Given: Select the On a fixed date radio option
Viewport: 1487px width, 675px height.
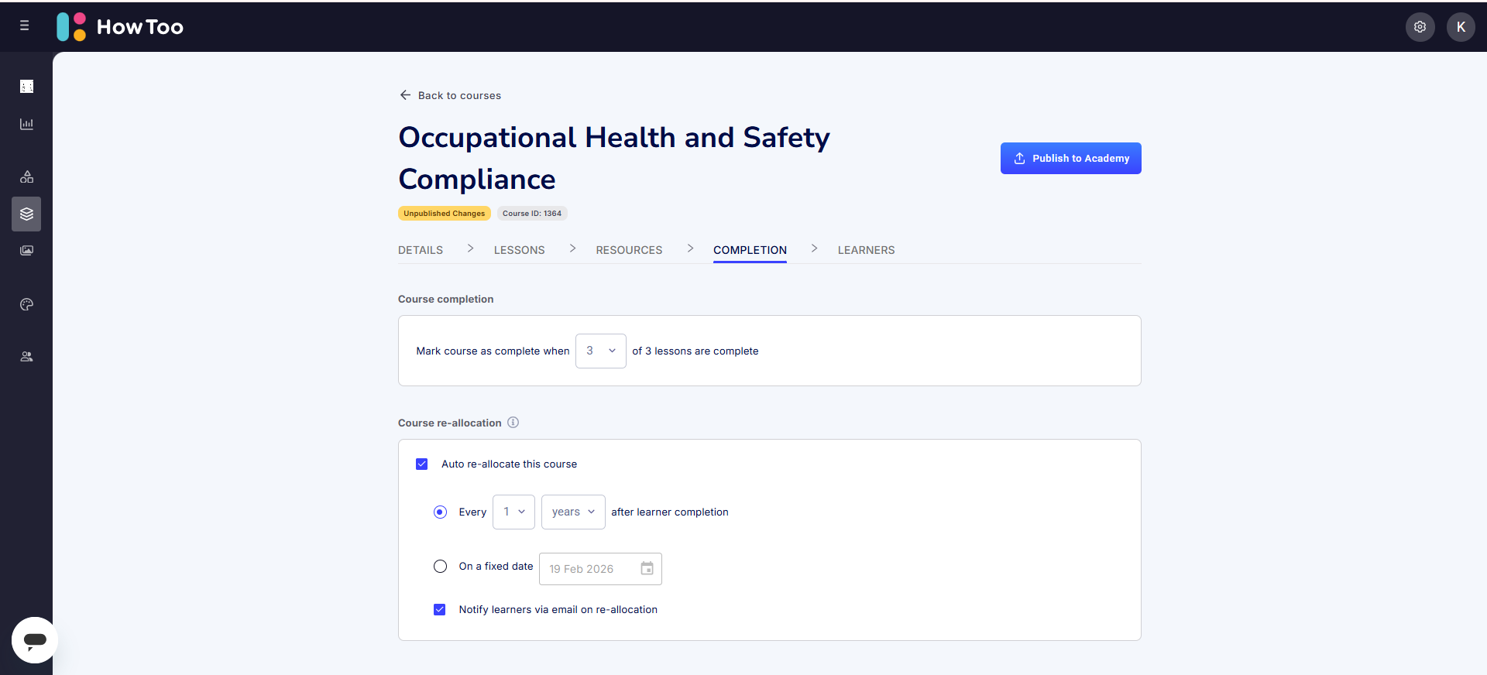Looking at the screenshot, I should pyautogui.click(x=440, y=567).
